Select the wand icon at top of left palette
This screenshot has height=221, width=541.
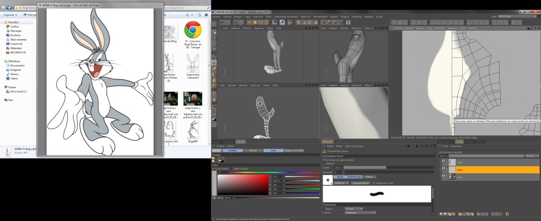[214, 32]
